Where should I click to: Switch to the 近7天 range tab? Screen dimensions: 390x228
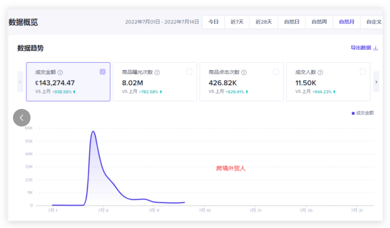[x=237, y=22]
